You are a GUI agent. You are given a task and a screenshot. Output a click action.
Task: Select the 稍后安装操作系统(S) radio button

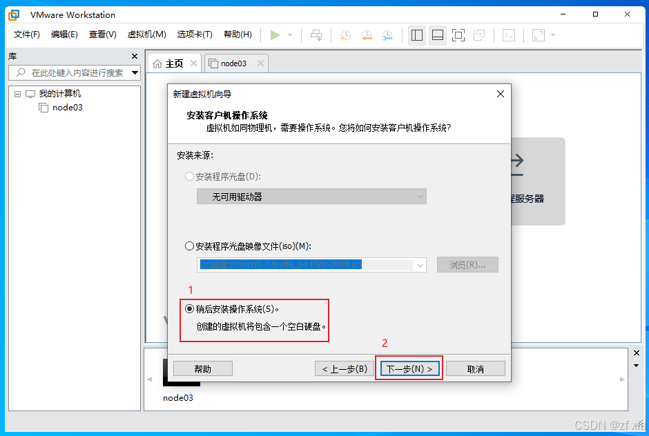(x=189, y=308)
